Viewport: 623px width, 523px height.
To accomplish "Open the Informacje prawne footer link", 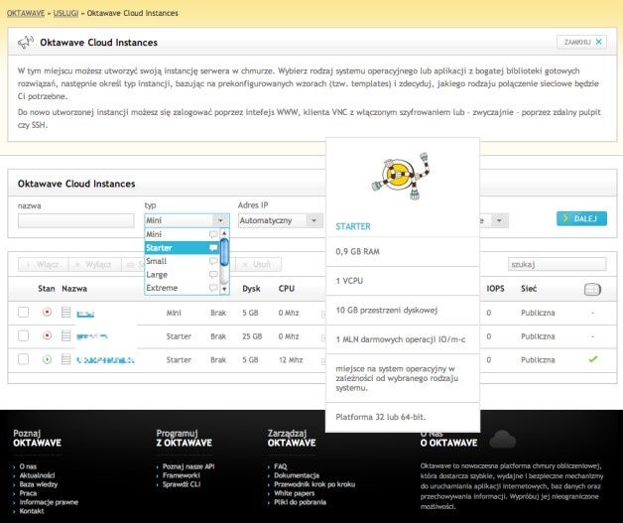I will [x=49, y=502].
